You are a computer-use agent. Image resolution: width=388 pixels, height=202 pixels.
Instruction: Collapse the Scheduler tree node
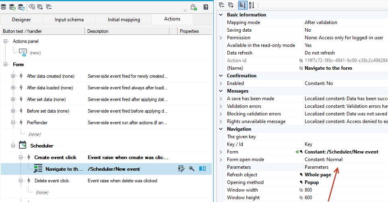(13, 145)
